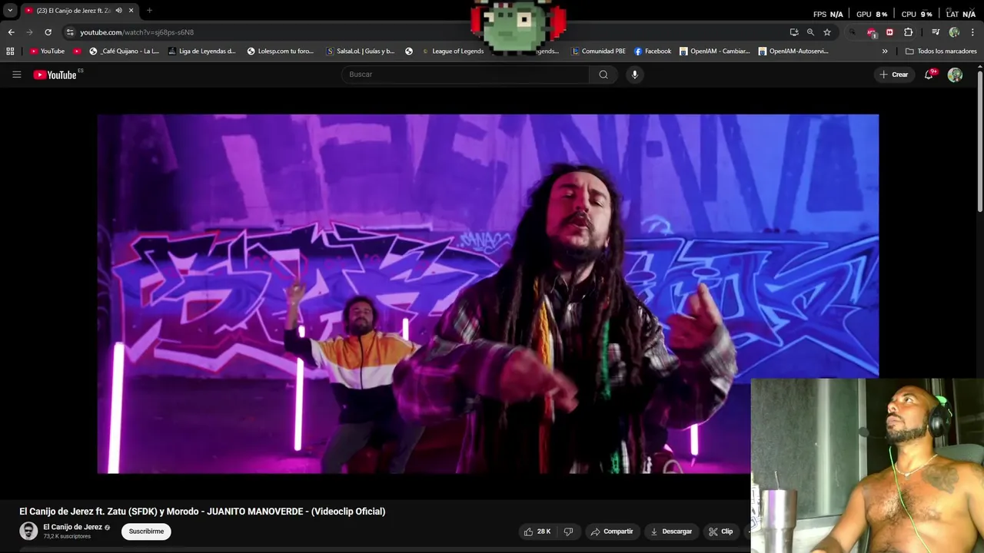984x553 pixels.
Task: Open the Chrome three-dot menu
Action: (972, 32)
